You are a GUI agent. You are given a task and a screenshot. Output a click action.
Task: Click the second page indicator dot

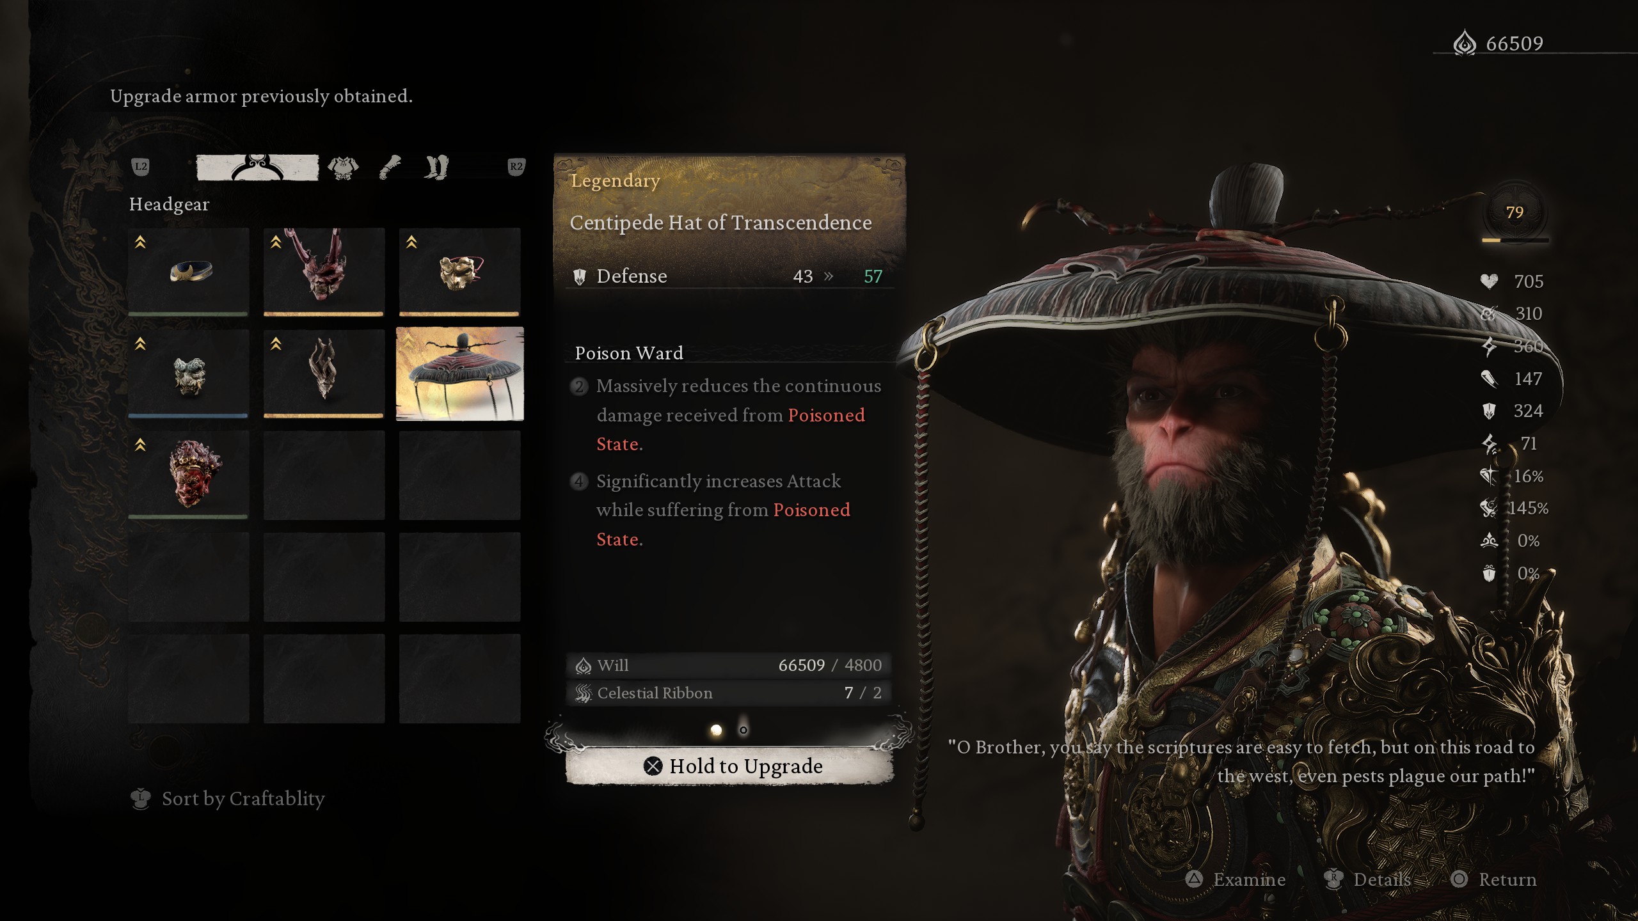[743, 730]
